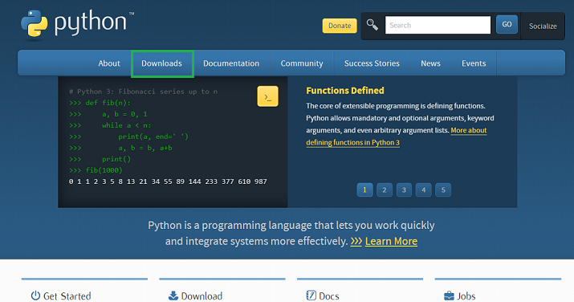This screenshot has width=574, height=302.
Task: Open the Success Stories menu
Action: [372, 63]
